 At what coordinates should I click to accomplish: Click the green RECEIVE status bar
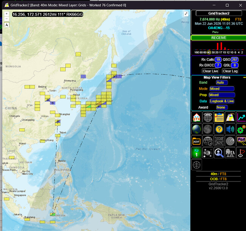click(218, 38)
